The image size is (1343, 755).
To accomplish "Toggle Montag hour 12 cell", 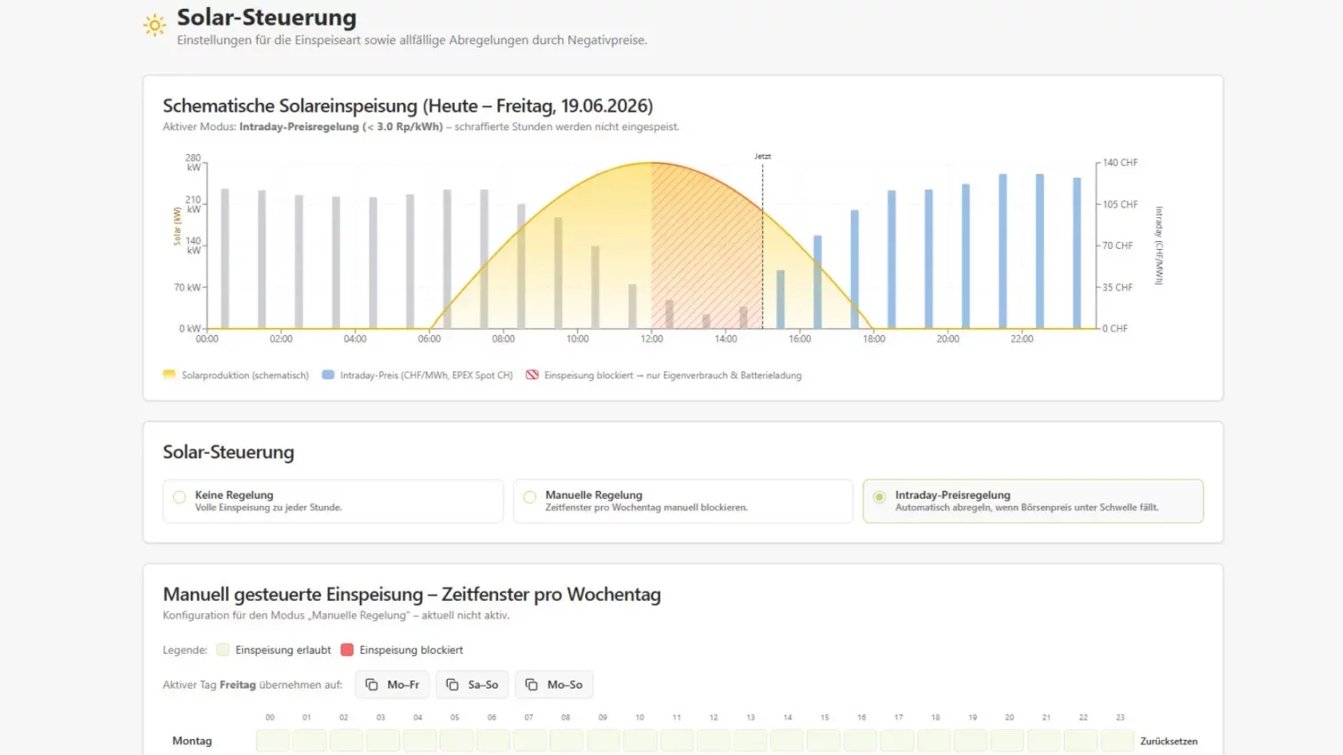I will point(714,741).
